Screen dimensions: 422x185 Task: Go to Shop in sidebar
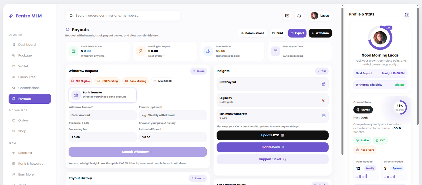[30, 131]
